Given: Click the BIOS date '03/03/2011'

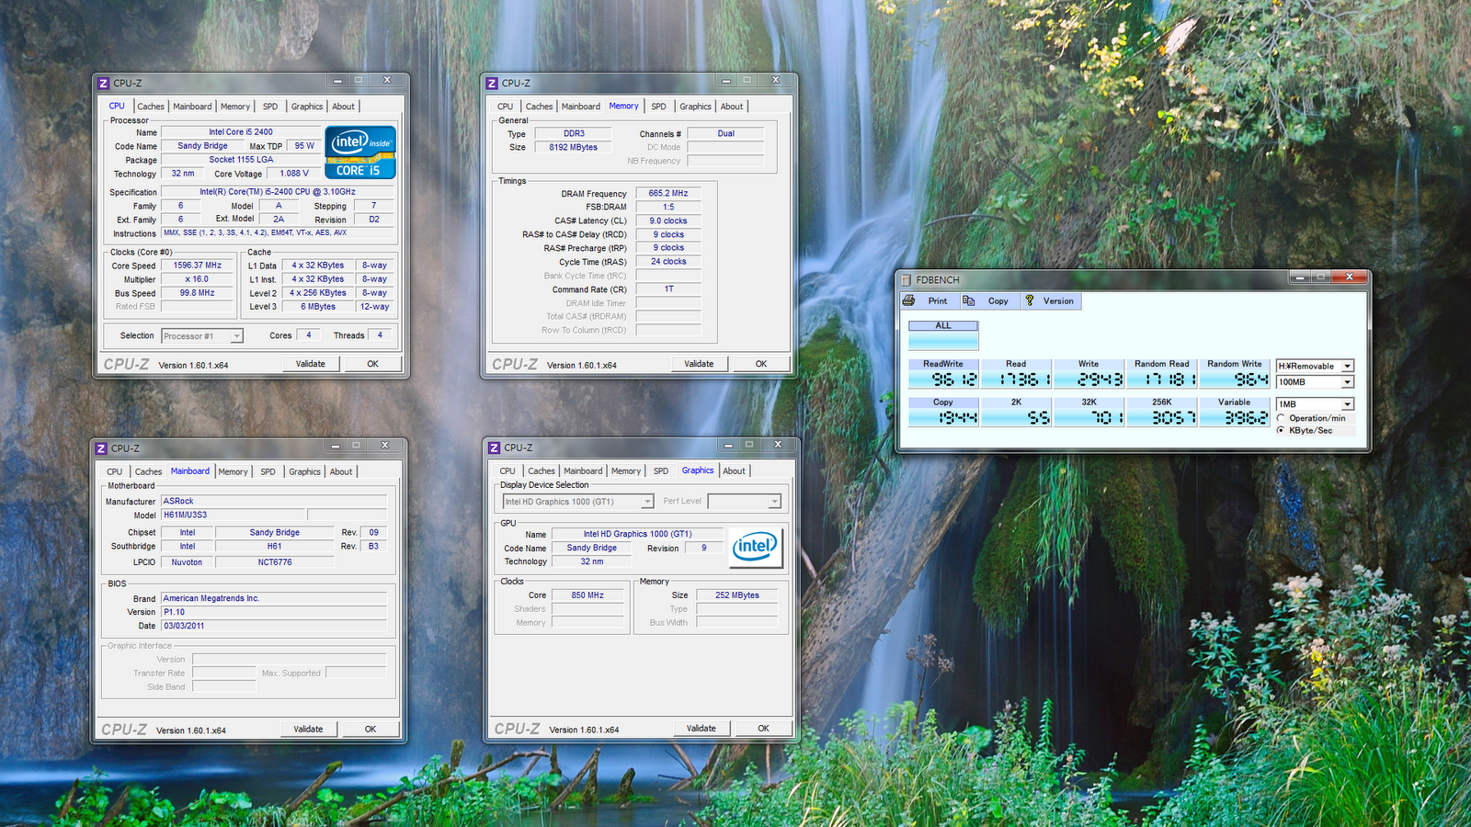Looking at the screenshot, I should [274, 627].
